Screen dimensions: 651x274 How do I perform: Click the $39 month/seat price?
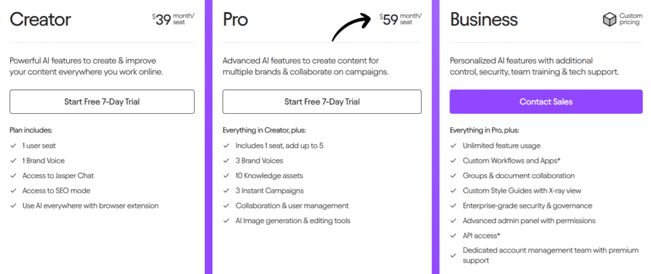173,19
